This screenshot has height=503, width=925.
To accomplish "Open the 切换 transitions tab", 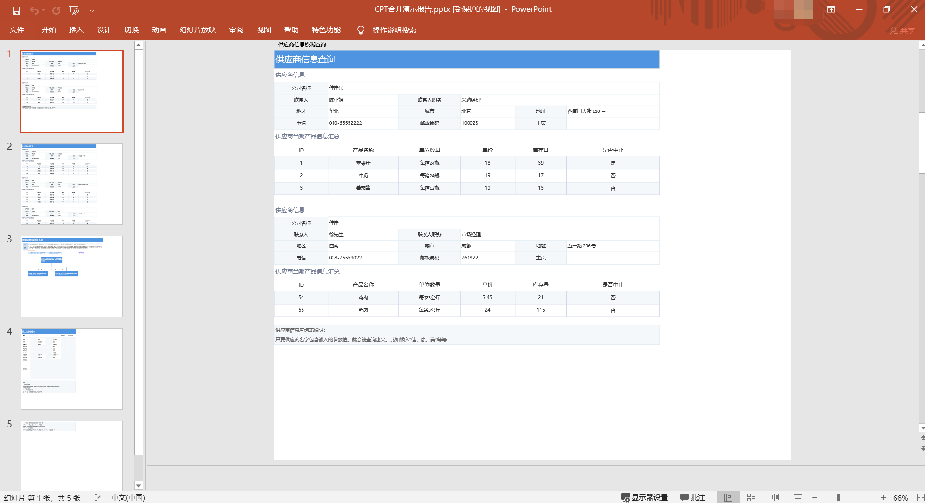I will click(131, 30).
